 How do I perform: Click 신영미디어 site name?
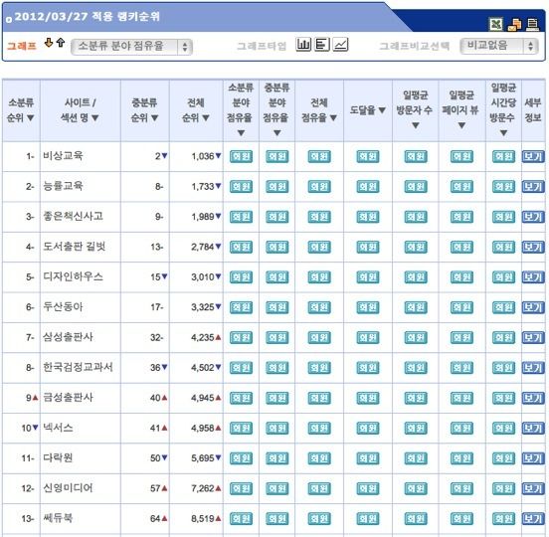point(68,487)
